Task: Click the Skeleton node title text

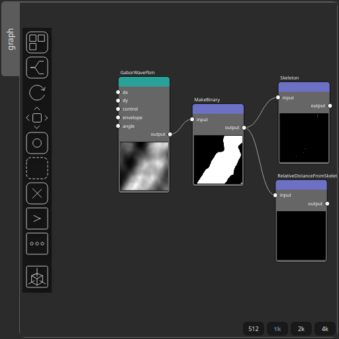Action: coord(289,78)
